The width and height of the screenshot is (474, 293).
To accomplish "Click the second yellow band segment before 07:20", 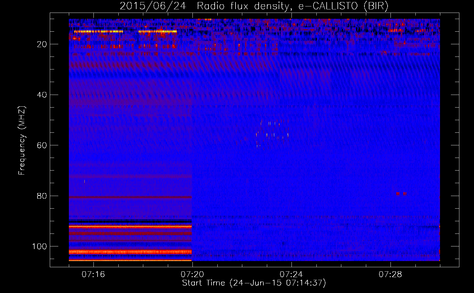I will pyautogui.click(x=158, y=31).
